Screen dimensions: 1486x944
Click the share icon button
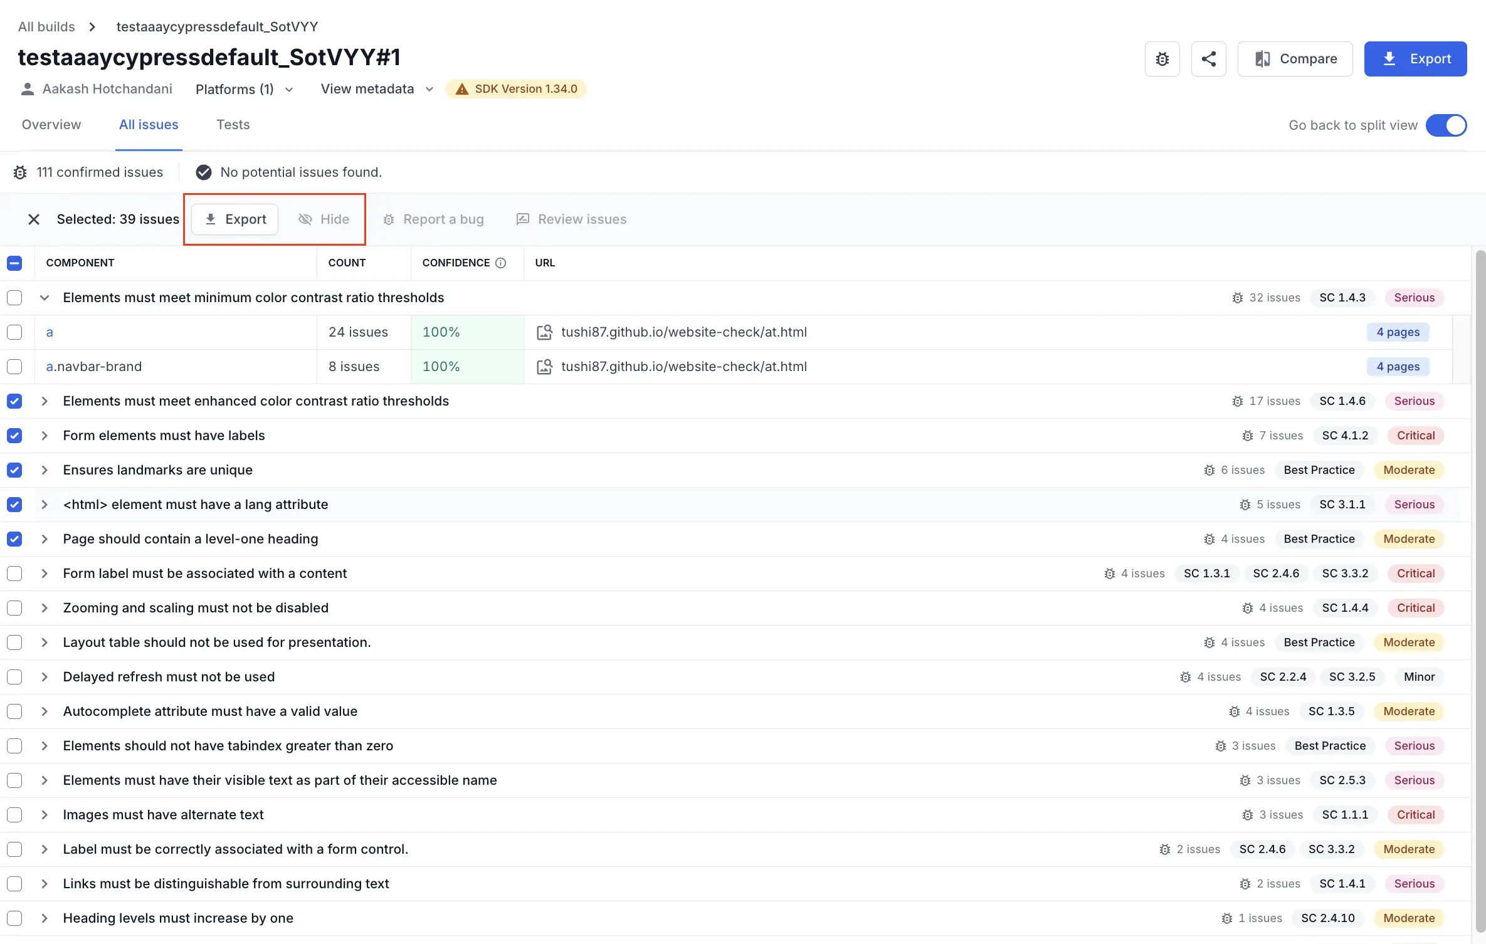click(x=1208, y=59)
